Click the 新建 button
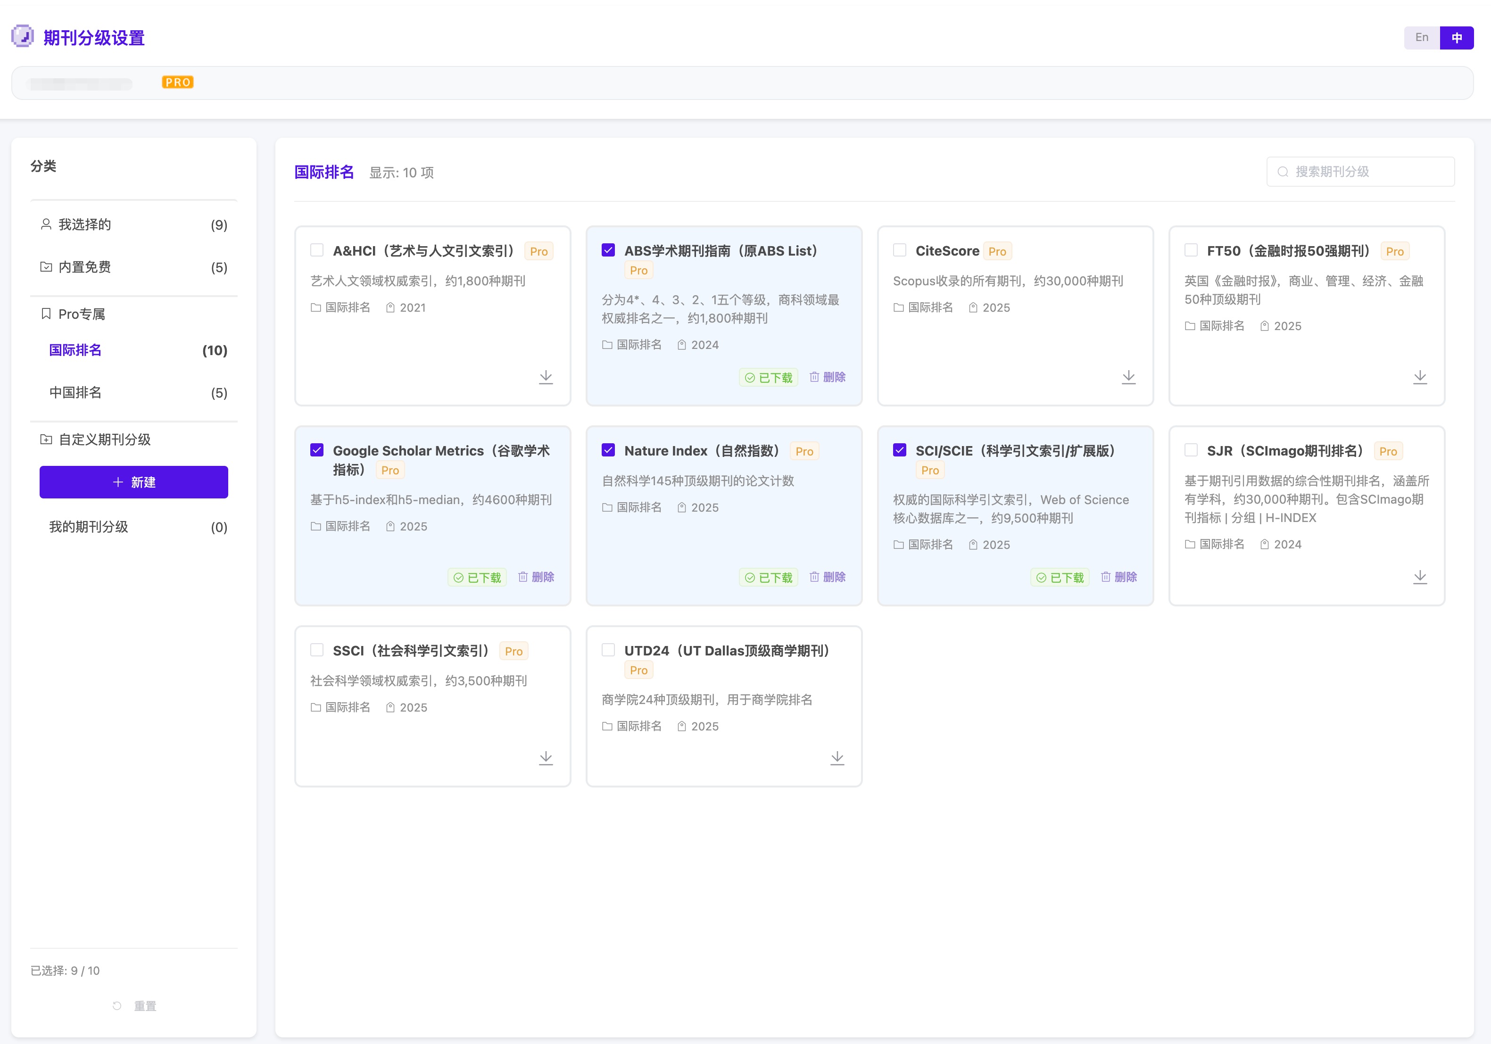Screen dimensions: 1491x1044 [134, 482]
